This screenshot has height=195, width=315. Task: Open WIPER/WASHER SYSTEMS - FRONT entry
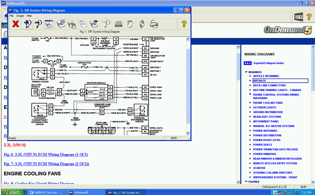[x=275, y=177]
